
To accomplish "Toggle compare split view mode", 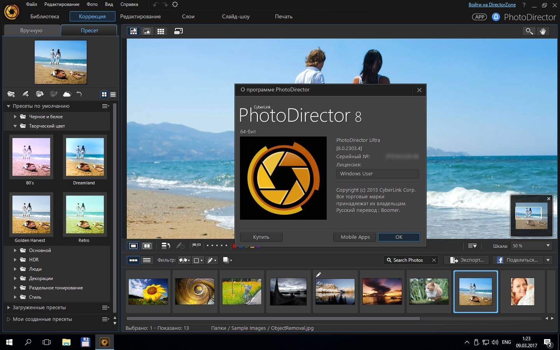I will point(147,246).
